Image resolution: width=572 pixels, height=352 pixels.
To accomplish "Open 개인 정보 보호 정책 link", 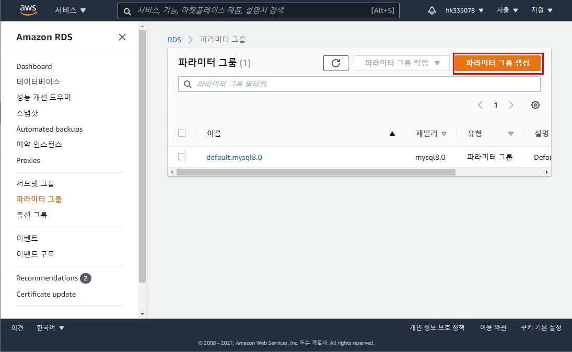I will point(437,327).
